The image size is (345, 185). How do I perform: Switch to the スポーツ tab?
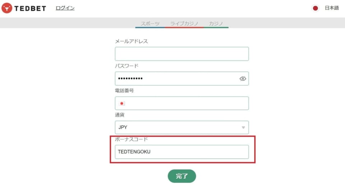[150, 24]
